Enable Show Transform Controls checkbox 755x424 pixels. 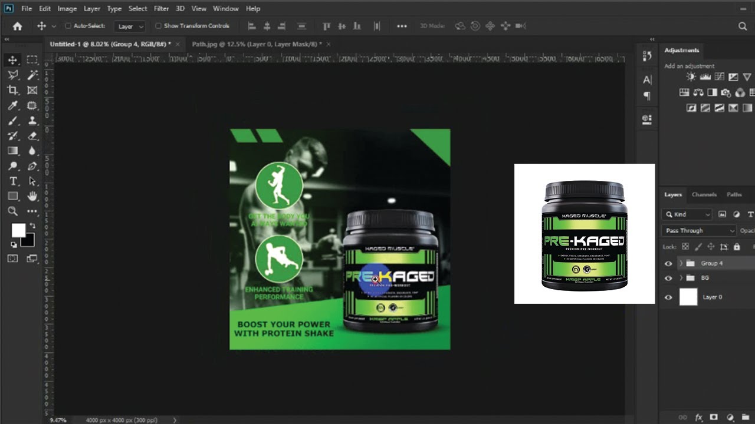coord(158,26)
